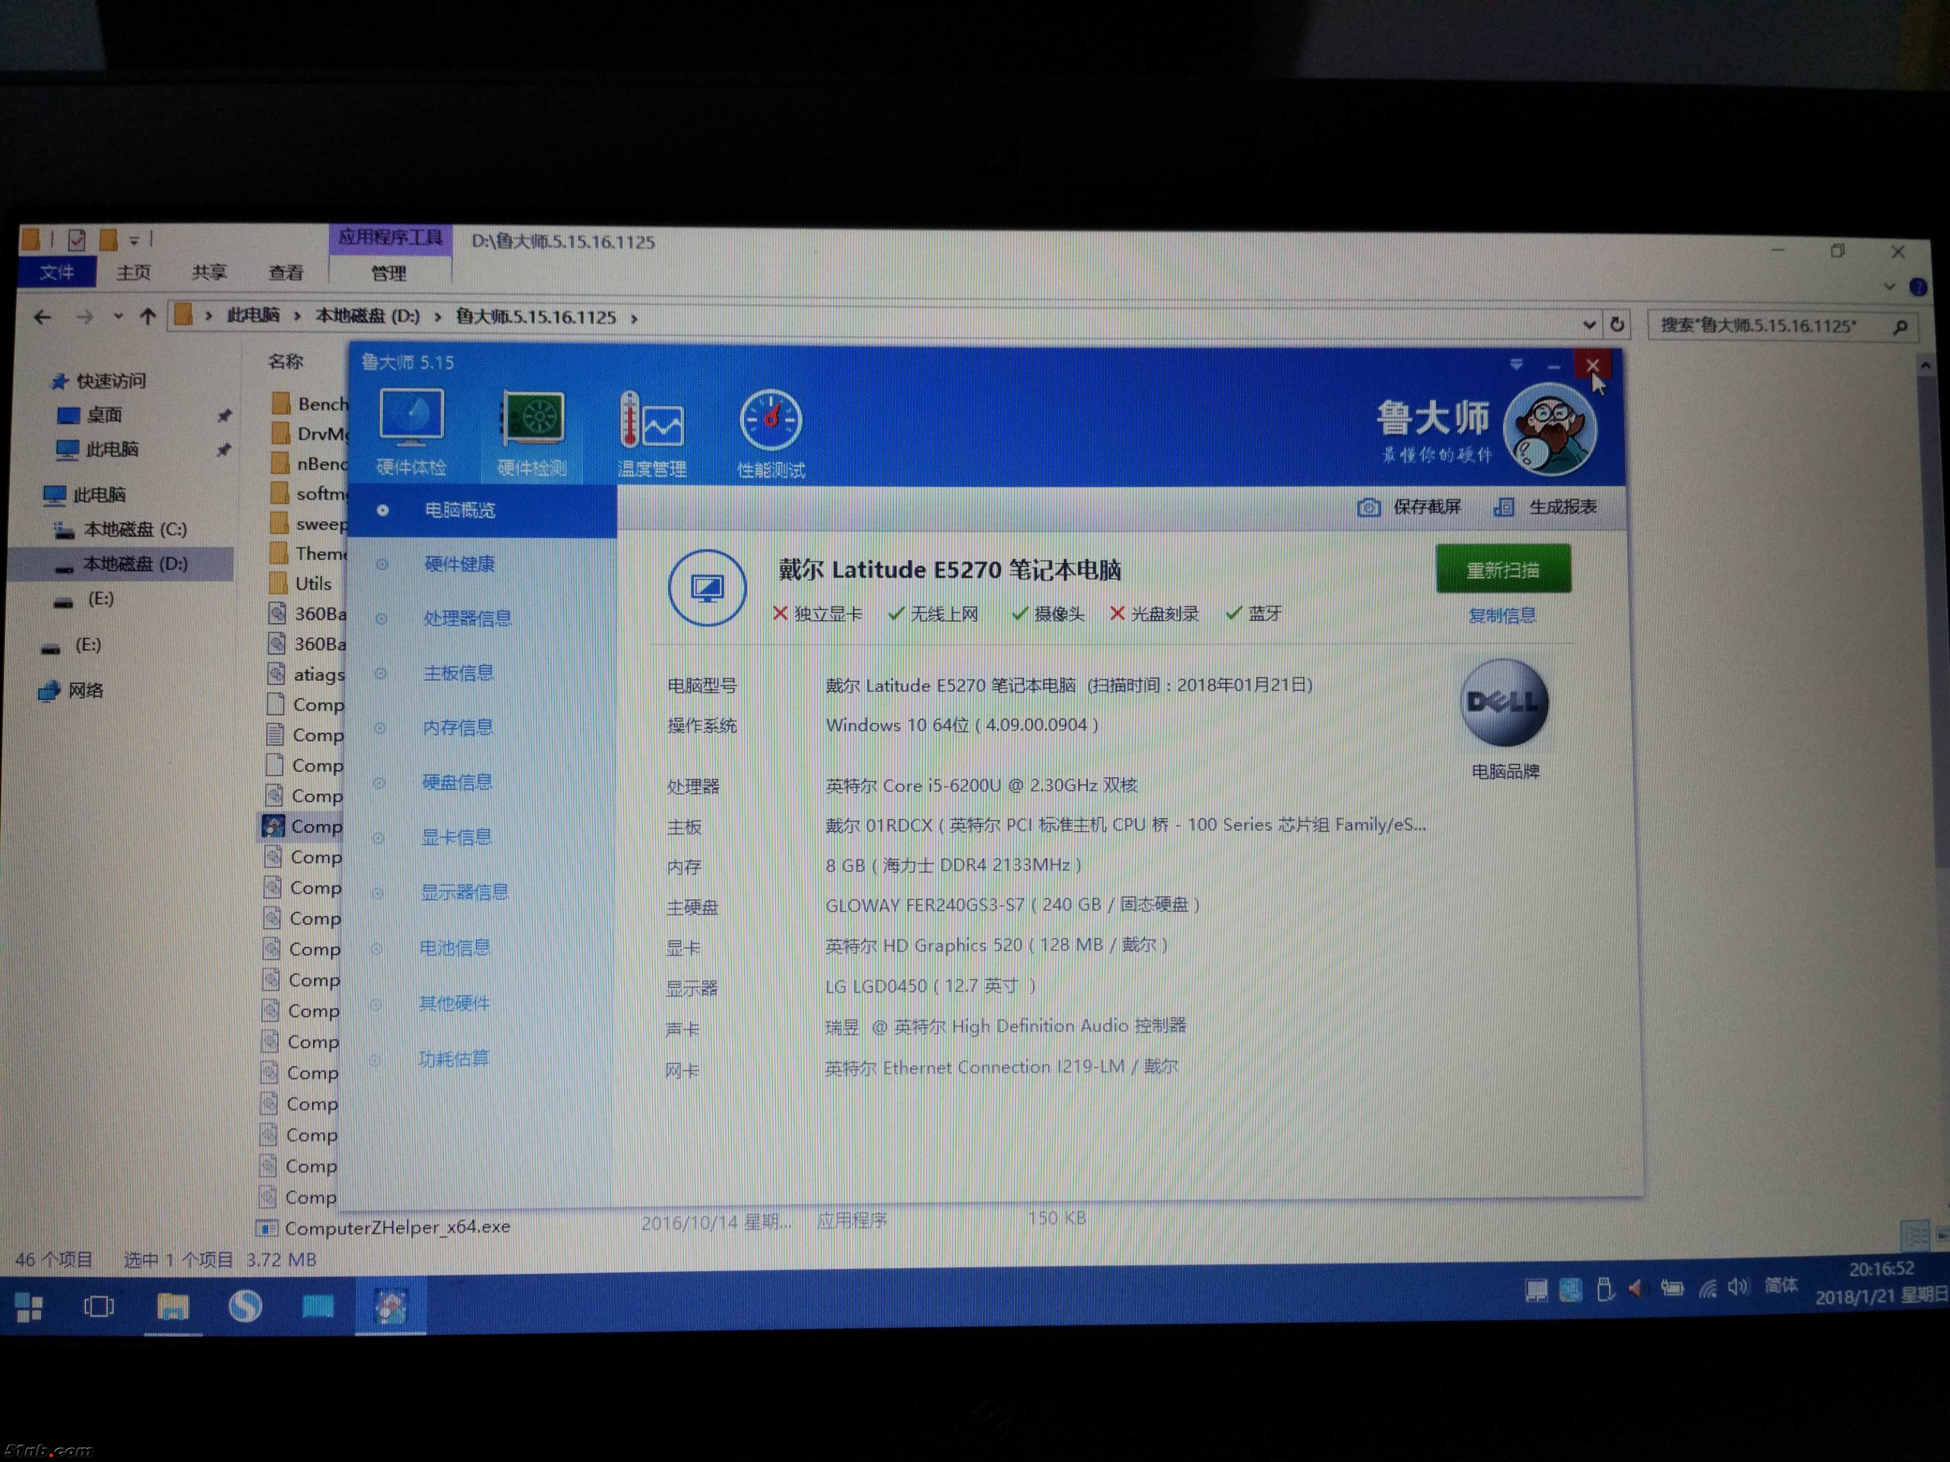The image size is (1950, 1462).
Task: Open Sogou browser taskbar icon
Action: click(x=245, y=1305)
